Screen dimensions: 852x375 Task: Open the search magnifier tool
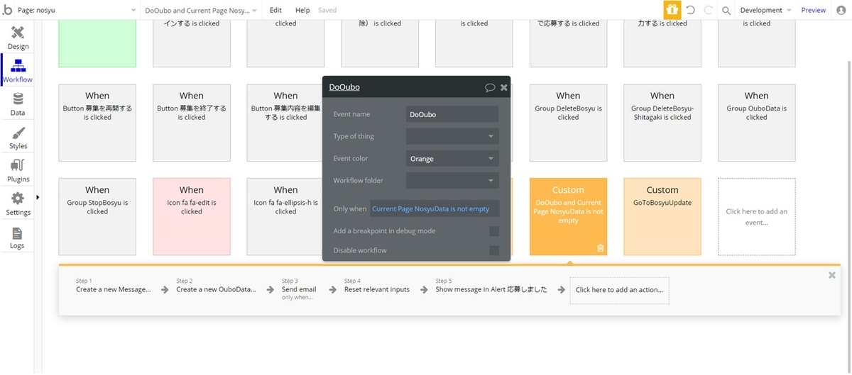click(726, 11)
